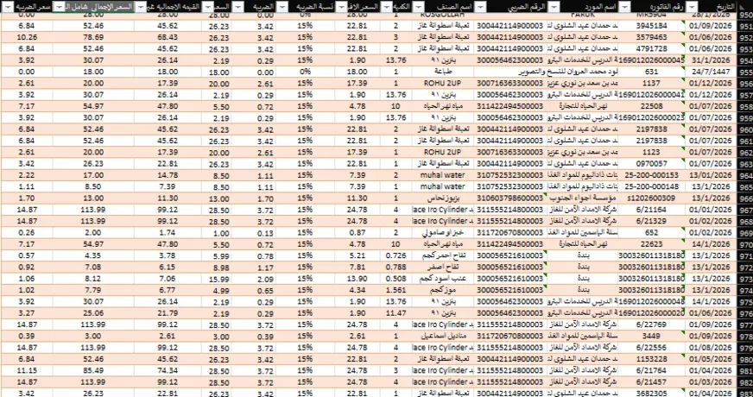Click item name cell مناديل اسماعيل

coord(442,337)
